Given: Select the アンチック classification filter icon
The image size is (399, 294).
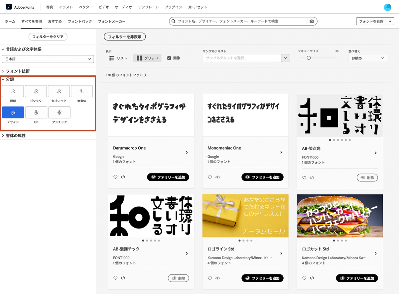Looking at the screenshot, I should click(x=59, y=112).
